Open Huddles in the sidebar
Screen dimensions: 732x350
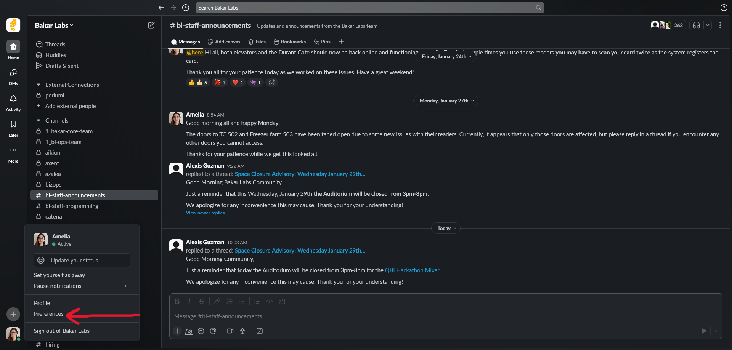[x=56, y=55]
